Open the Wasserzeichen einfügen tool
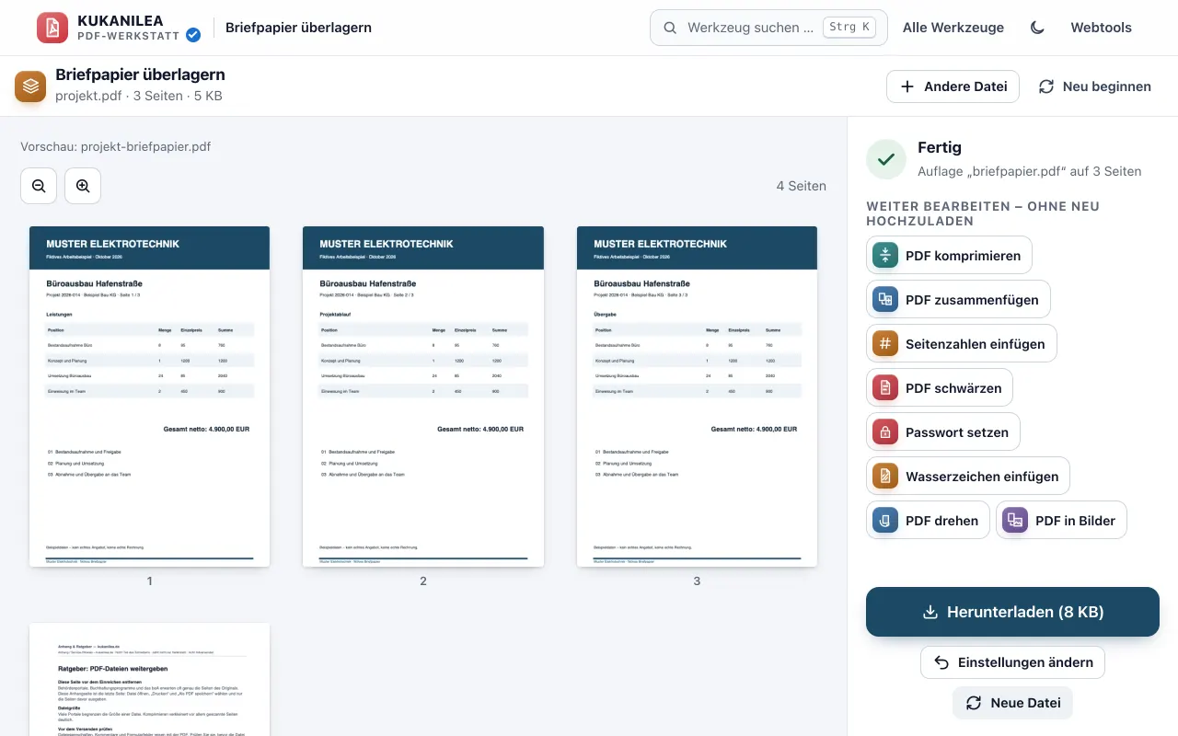Image resolution: width=1178 pixels, height=736 pixels. pos(968,477)
